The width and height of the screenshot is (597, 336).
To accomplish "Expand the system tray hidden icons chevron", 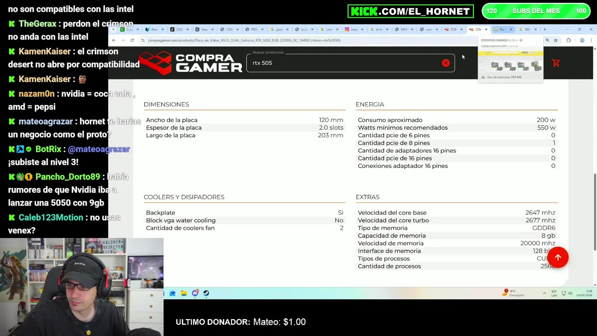I will click(544, 293).
